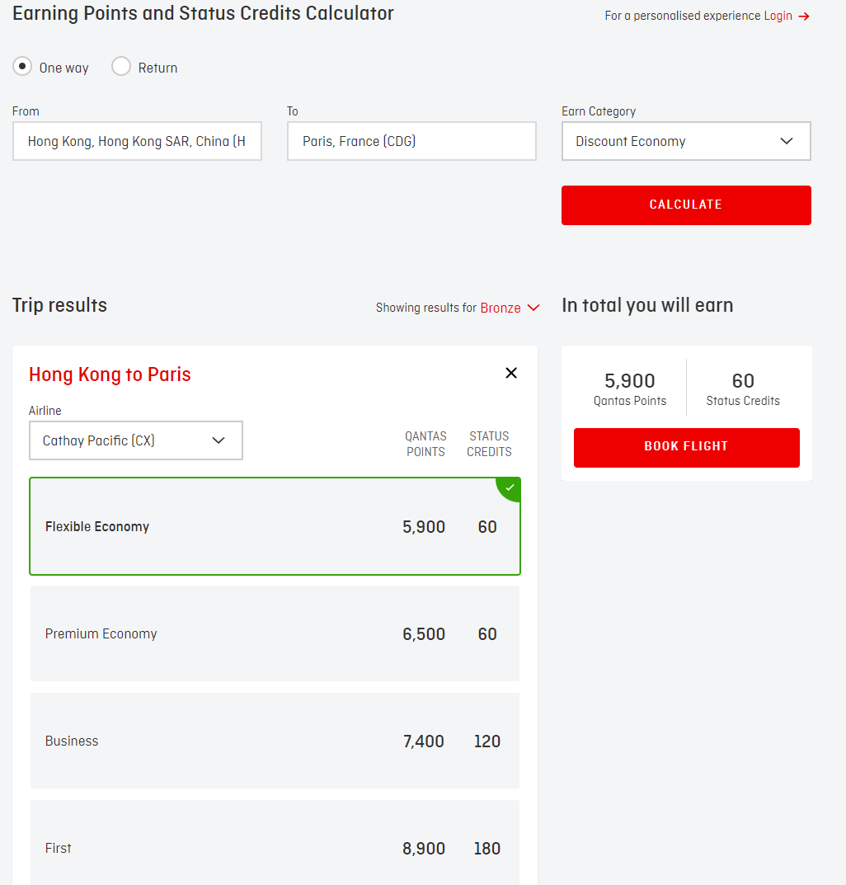Select the One way radio button
The width and height of the screenshot is (846, 885).
pos(22,67)
